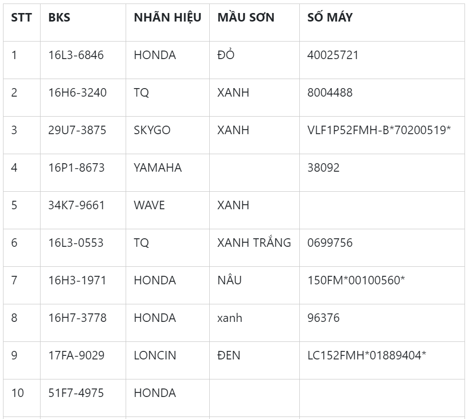This screenshot has height=419, width=466.
Task: Select license plate 16L3-6846 cell
Action: coord(76,55)
